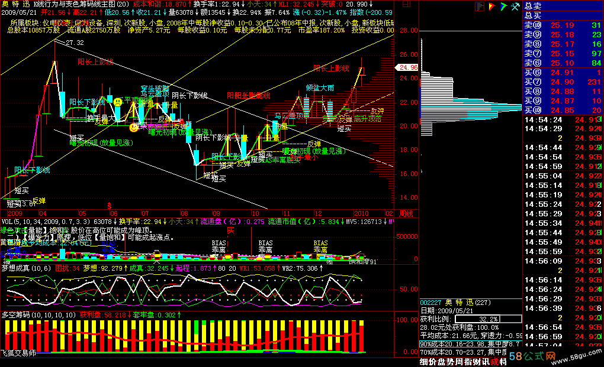Image resolution: width=604 pixels, height=367 pixels.
Task: Click the K线行为与变色筹码线主图(20) indicator title
Action: (x=81, y=4)
